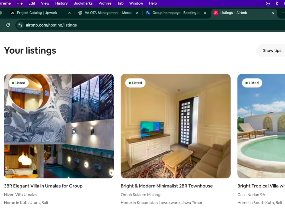Open the Tab menu
This screenshot has width=285, height=214.
tap(120, 3)
